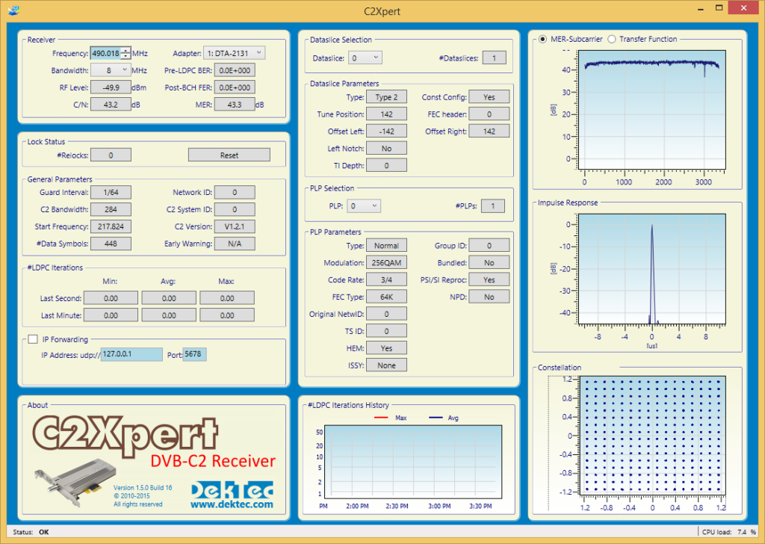Select the Transfer Function radio button
The width and height of the screenshot is (765, 544).
coord(610,39)
